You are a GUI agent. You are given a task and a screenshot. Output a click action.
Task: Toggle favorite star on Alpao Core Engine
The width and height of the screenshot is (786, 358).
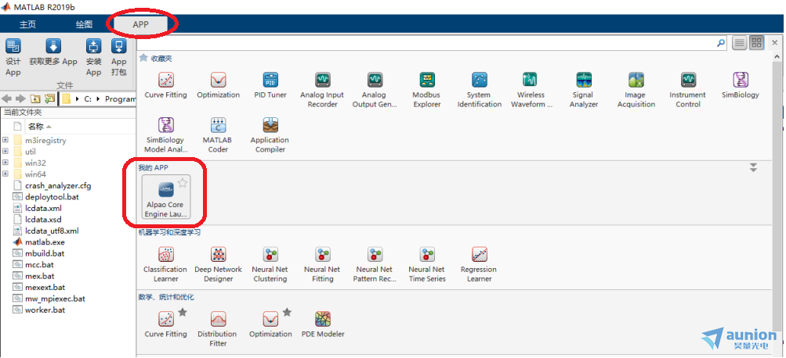(x=183, y=183)
